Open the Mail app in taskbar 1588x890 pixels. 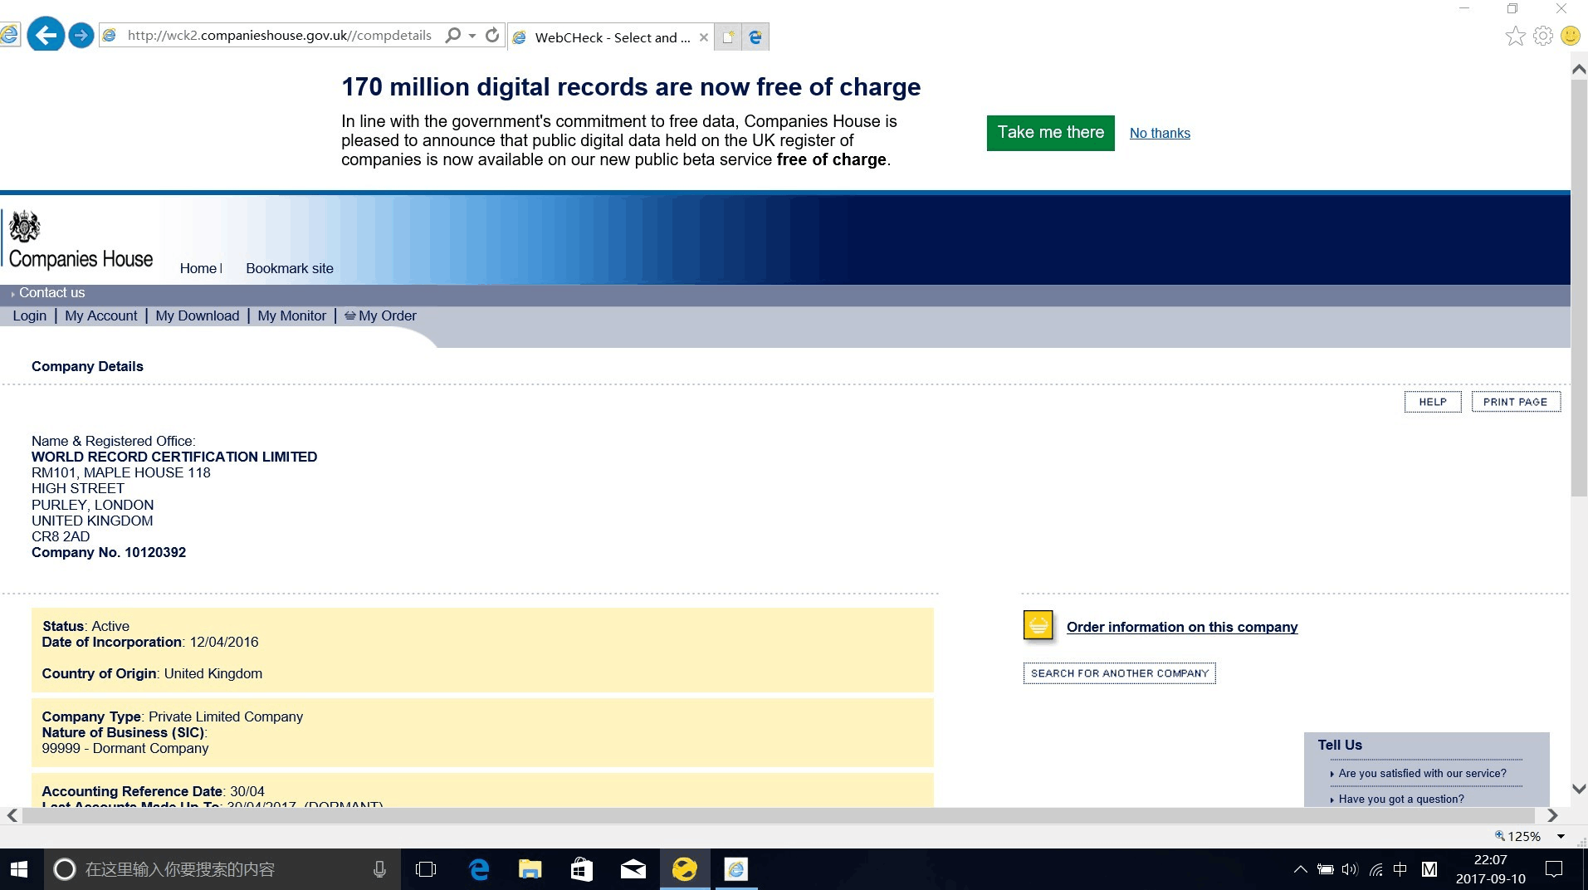click(633, 869)
